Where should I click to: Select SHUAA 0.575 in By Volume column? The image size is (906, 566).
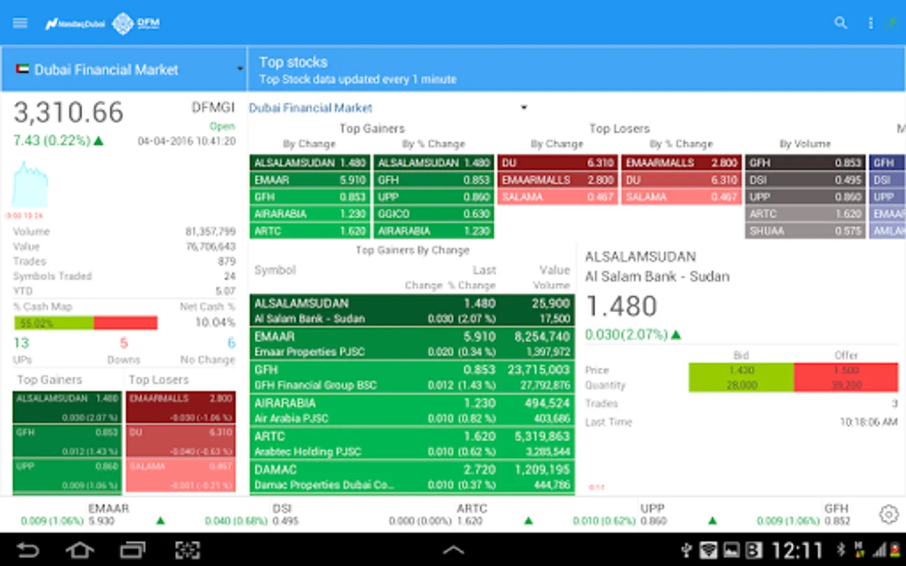[x=805, y=231]
